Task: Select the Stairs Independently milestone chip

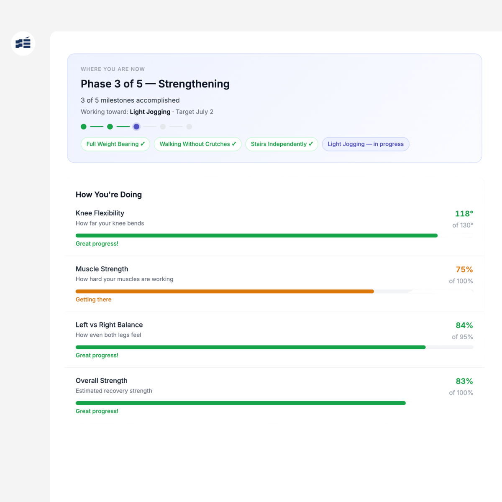Action: coord(282,144)
